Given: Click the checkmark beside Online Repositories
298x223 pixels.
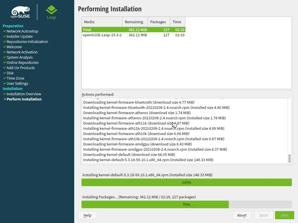Looking at the screenshot, I should [x=5, y=62].
